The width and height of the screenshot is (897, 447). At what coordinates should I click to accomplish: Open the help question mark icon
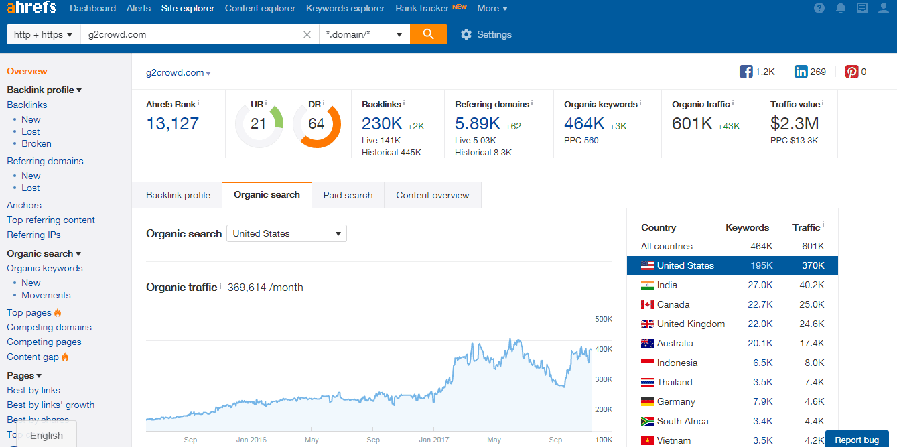pos(819,8)
